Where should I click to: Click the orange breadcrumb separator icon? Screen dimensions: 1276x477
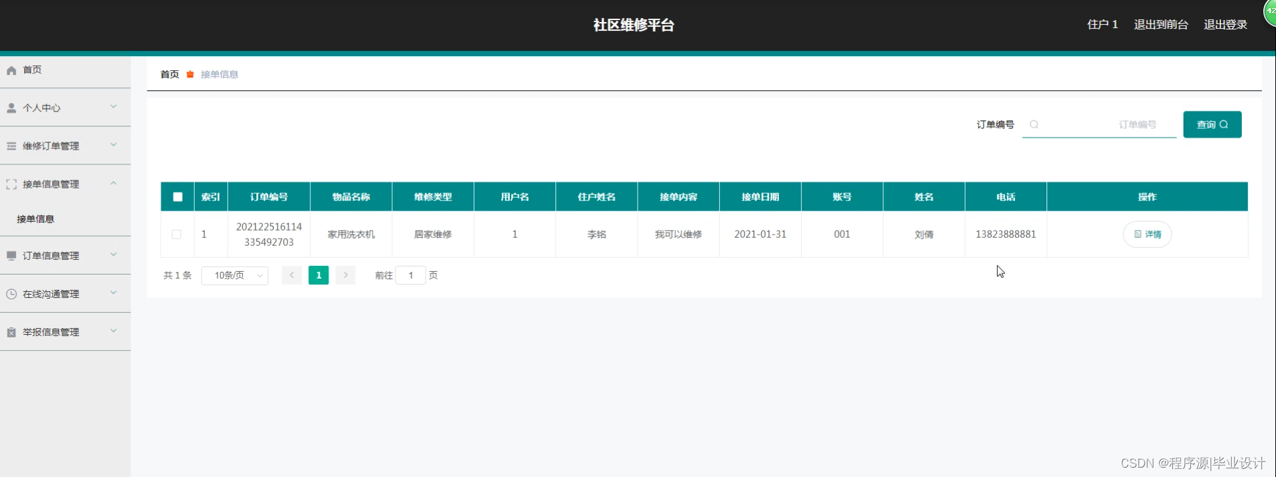click(x=190, y=74)
